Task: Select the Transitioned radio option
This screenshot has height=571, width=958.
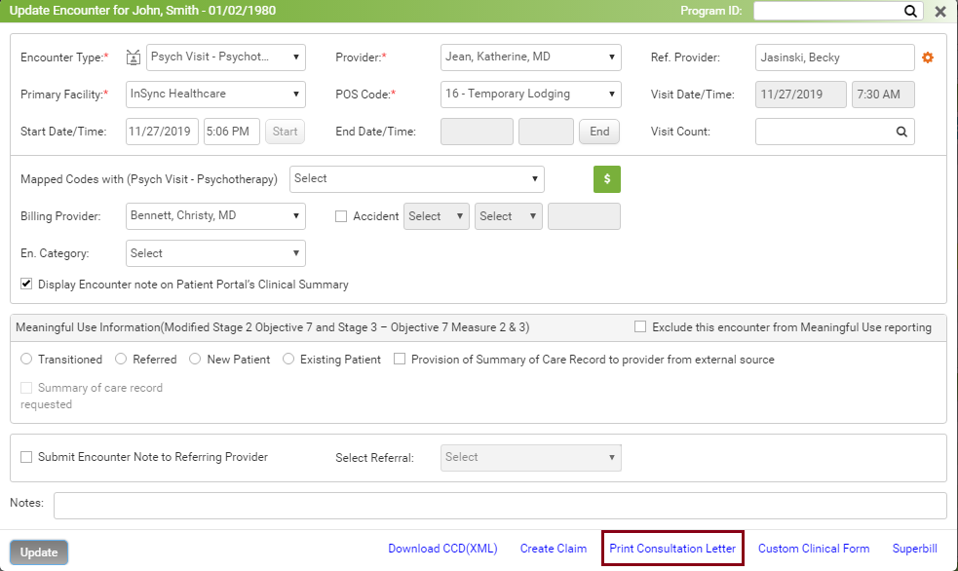Action: click(x=26, y=360)
